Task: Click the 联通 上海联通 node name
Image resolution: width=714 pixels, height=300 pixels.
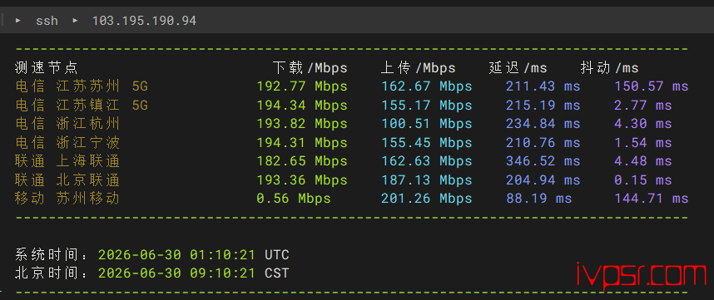Action: point(67,161)
